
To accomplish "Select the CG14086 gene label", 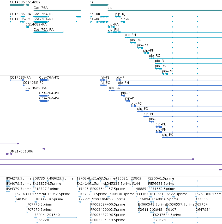I will 17,2.
